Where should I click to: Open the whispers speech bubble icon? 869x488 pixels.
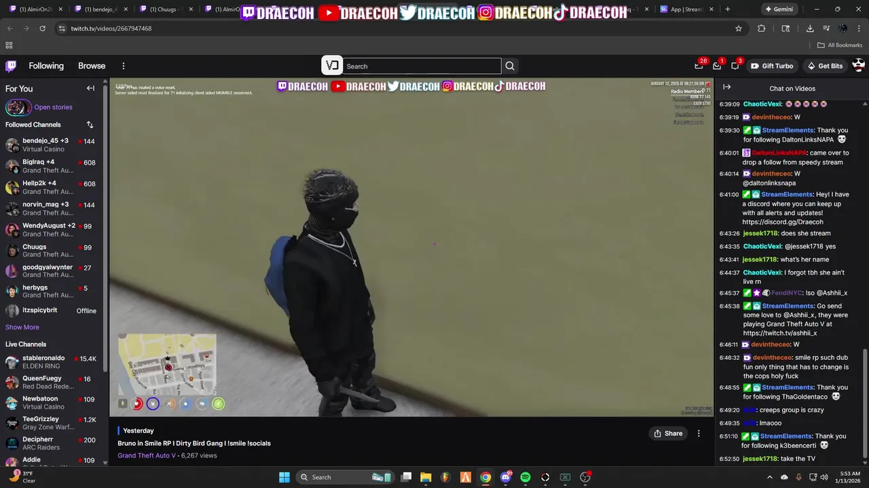click(735, 66)
